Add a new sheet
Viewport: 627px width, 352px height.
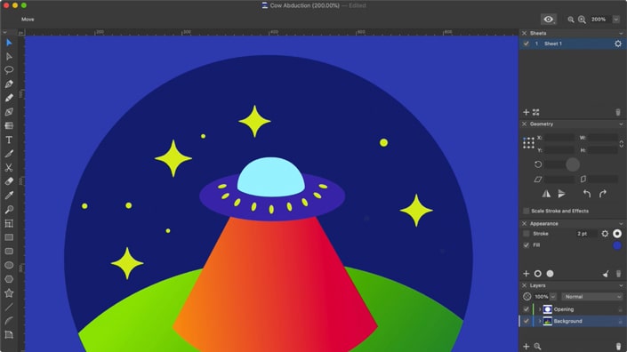pyautogui.click(x=527, y=112)
